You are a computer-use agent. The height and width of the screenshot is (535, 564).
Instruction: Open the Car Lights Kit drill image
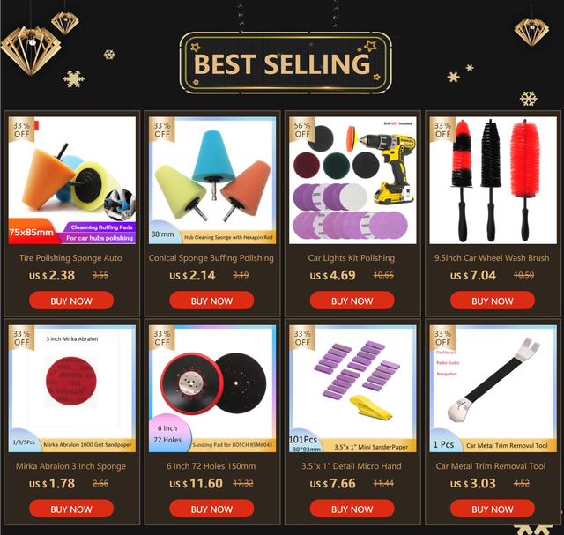coord(352,181)
